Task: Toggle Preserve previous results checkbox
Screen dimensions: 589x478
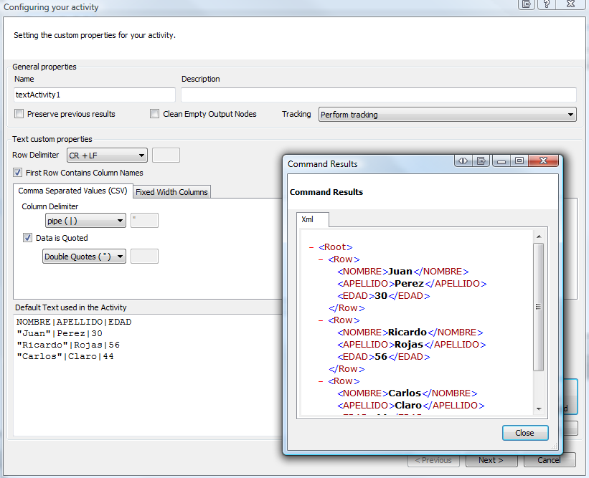Action: 19,114
